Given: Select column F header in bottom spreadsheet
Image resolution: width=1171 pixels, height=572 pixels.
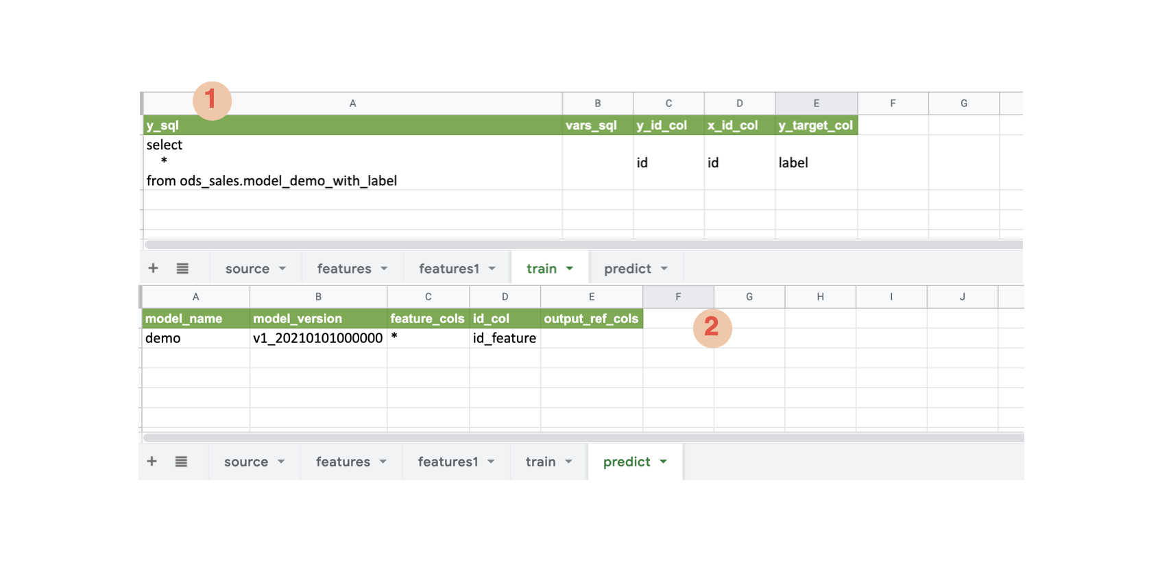Looking at the screenshot, I should (x=678, y=297).
